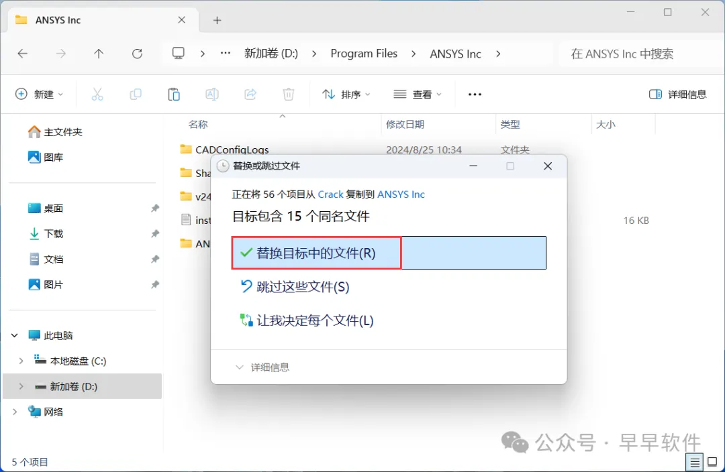Click the Crack source link in dialog
The width and height of the screenshot is (725, 472).
pyautogui.click(x=330, y=194)
